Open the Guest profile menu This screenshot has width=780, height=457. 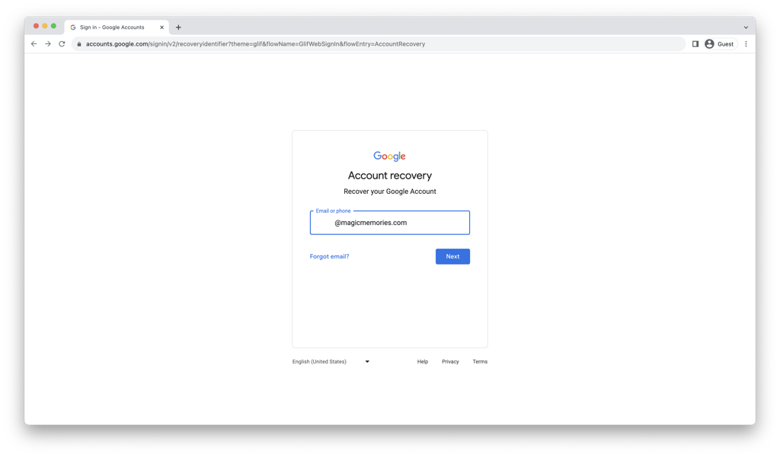(x=719, y=44)
